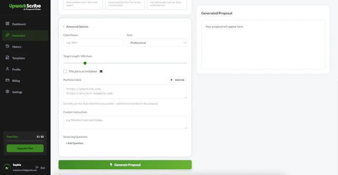Click the 'Free Plan' label
Screen dimensions: 338x175
coord(12,137)
